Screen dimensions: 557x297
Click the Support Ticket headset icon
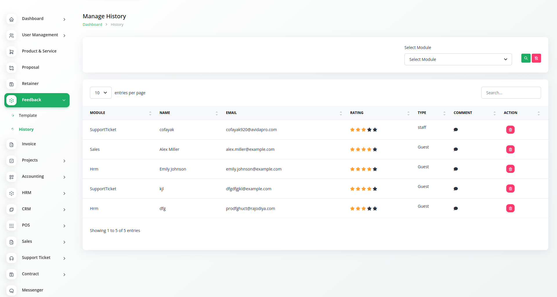(x=12, y=258)
